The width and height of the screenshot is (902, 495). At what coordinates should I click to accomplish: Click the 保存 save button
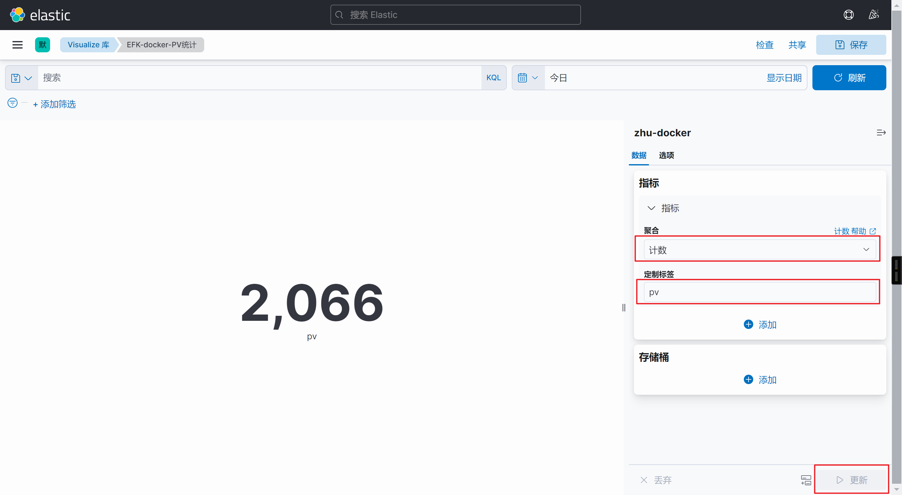(x=851, y=45)
